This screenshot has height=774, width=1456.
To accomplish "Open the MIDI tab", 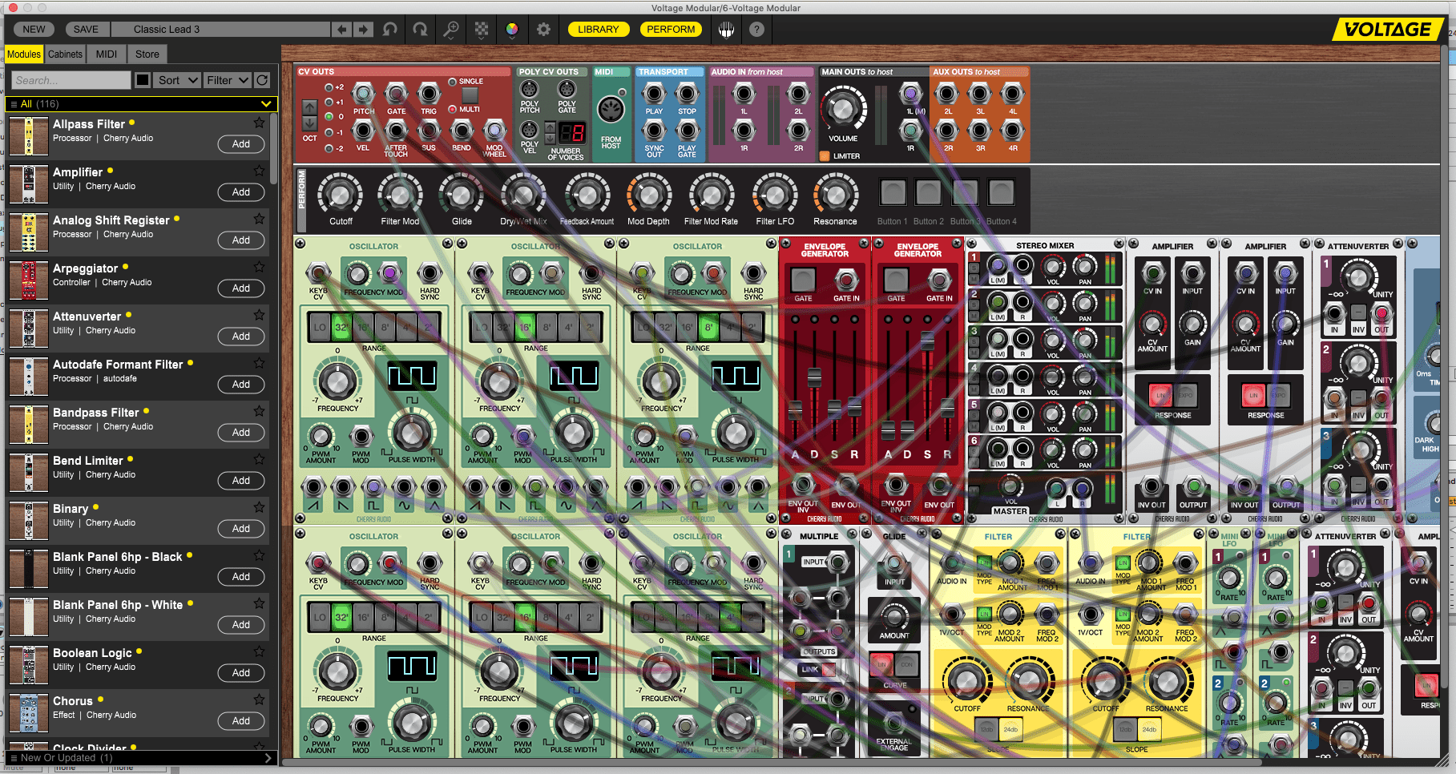I will pyautogui.click(x=107, y=54).
